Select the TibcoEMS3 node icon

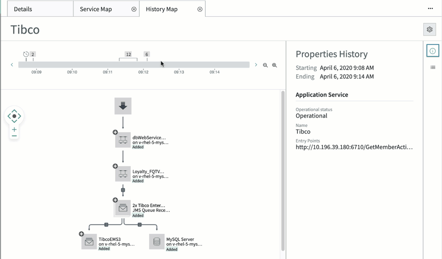coord(89,242)
